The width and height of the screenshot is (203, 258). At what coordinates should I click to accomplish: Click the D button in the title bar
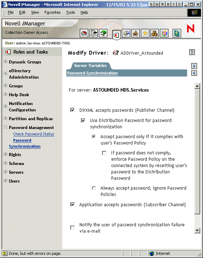[180, 5]
